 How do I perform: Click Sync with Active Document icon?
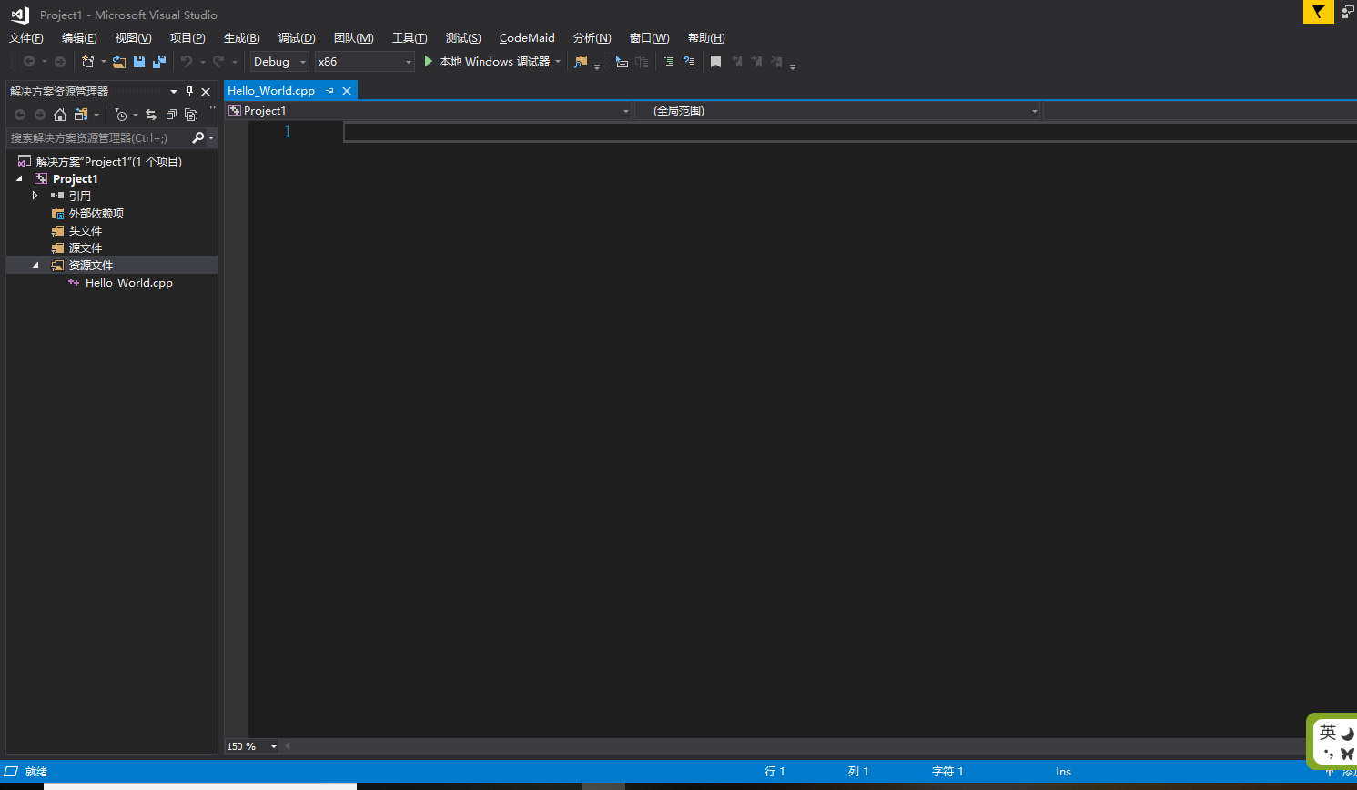pos(151,115)
